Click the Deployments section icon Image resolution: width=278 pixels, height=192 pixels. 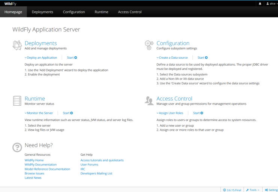tap(17, 45)
